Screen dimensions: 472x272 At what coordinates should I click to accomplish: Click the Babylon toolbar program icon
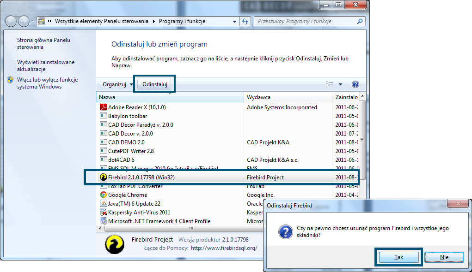tap(103, 116)
